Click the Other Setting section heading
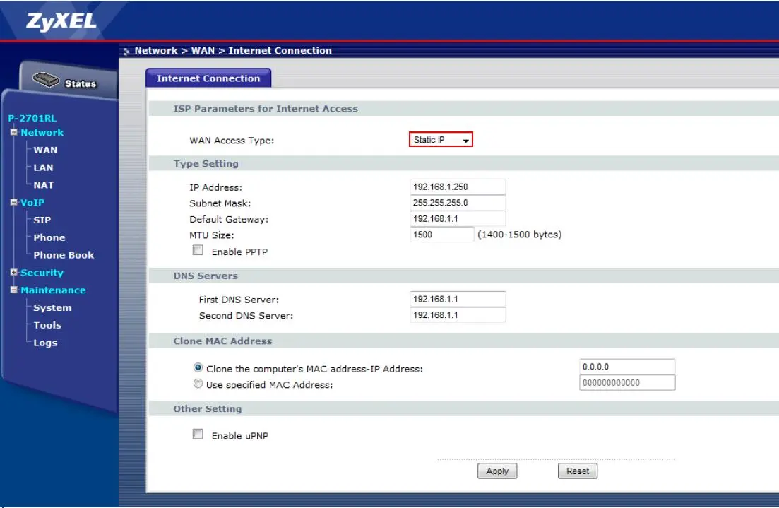 [x=207, y=408]
